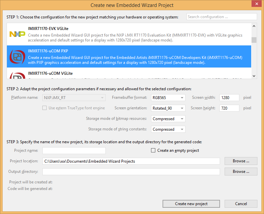Expand the Screen orientation dropdown
The width and height of the screenshot is (264, 214).
coord(168,108)
